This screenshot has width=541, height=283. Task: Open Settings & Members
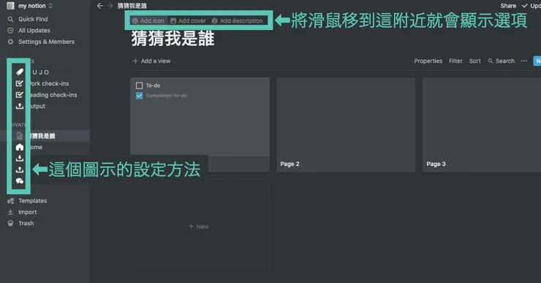click(x=46, y=42)
